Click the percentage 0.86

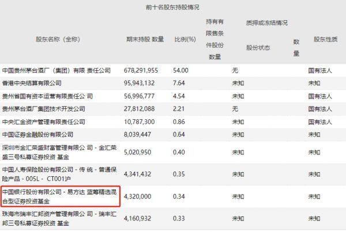[x=179, y=122]
